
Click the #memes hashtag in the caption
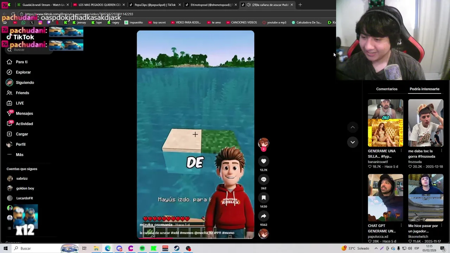coord(186,233)
